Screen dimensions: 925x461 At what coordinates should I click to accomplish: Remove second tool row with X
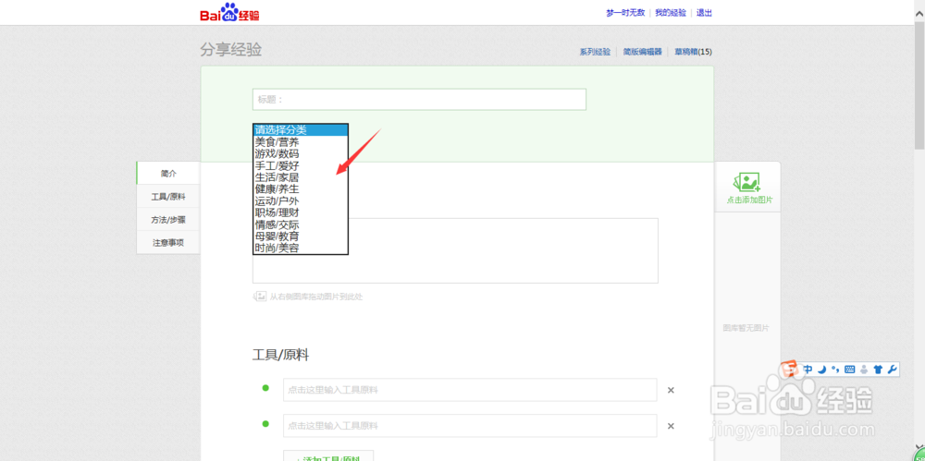click(x=671, y=426)
